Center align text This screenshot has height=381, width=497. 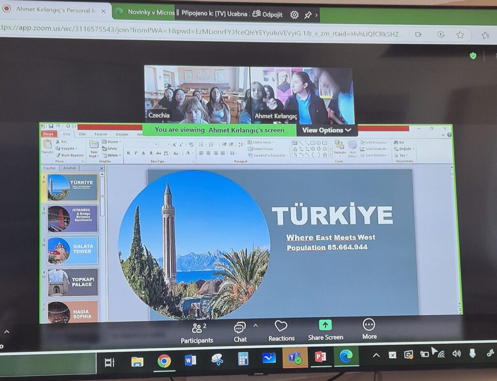[x=208, y=153]
